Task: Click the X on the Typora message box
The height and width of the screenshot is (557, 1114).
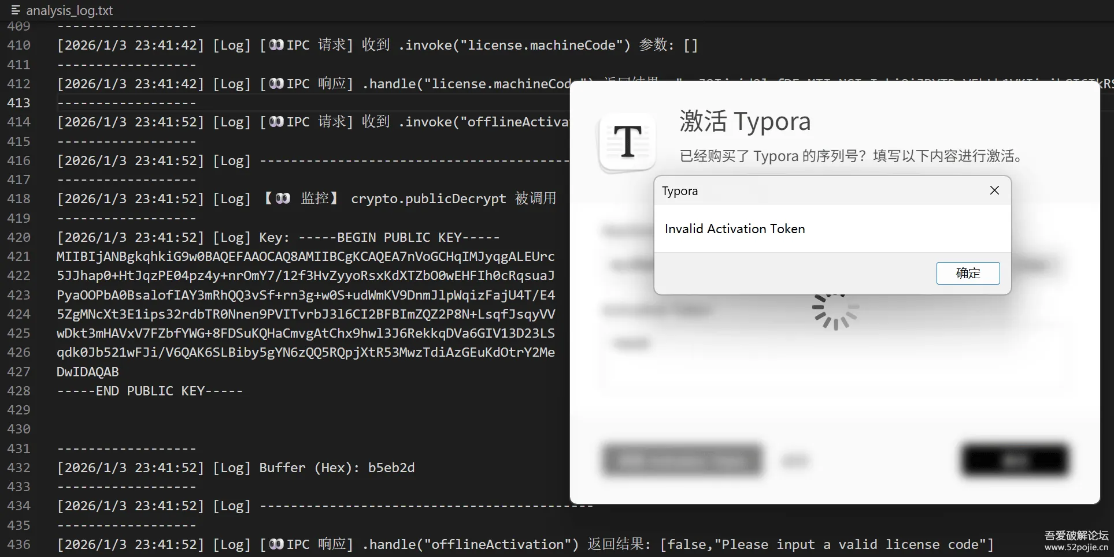Action: pyautogui.click(x=994, y=190)
